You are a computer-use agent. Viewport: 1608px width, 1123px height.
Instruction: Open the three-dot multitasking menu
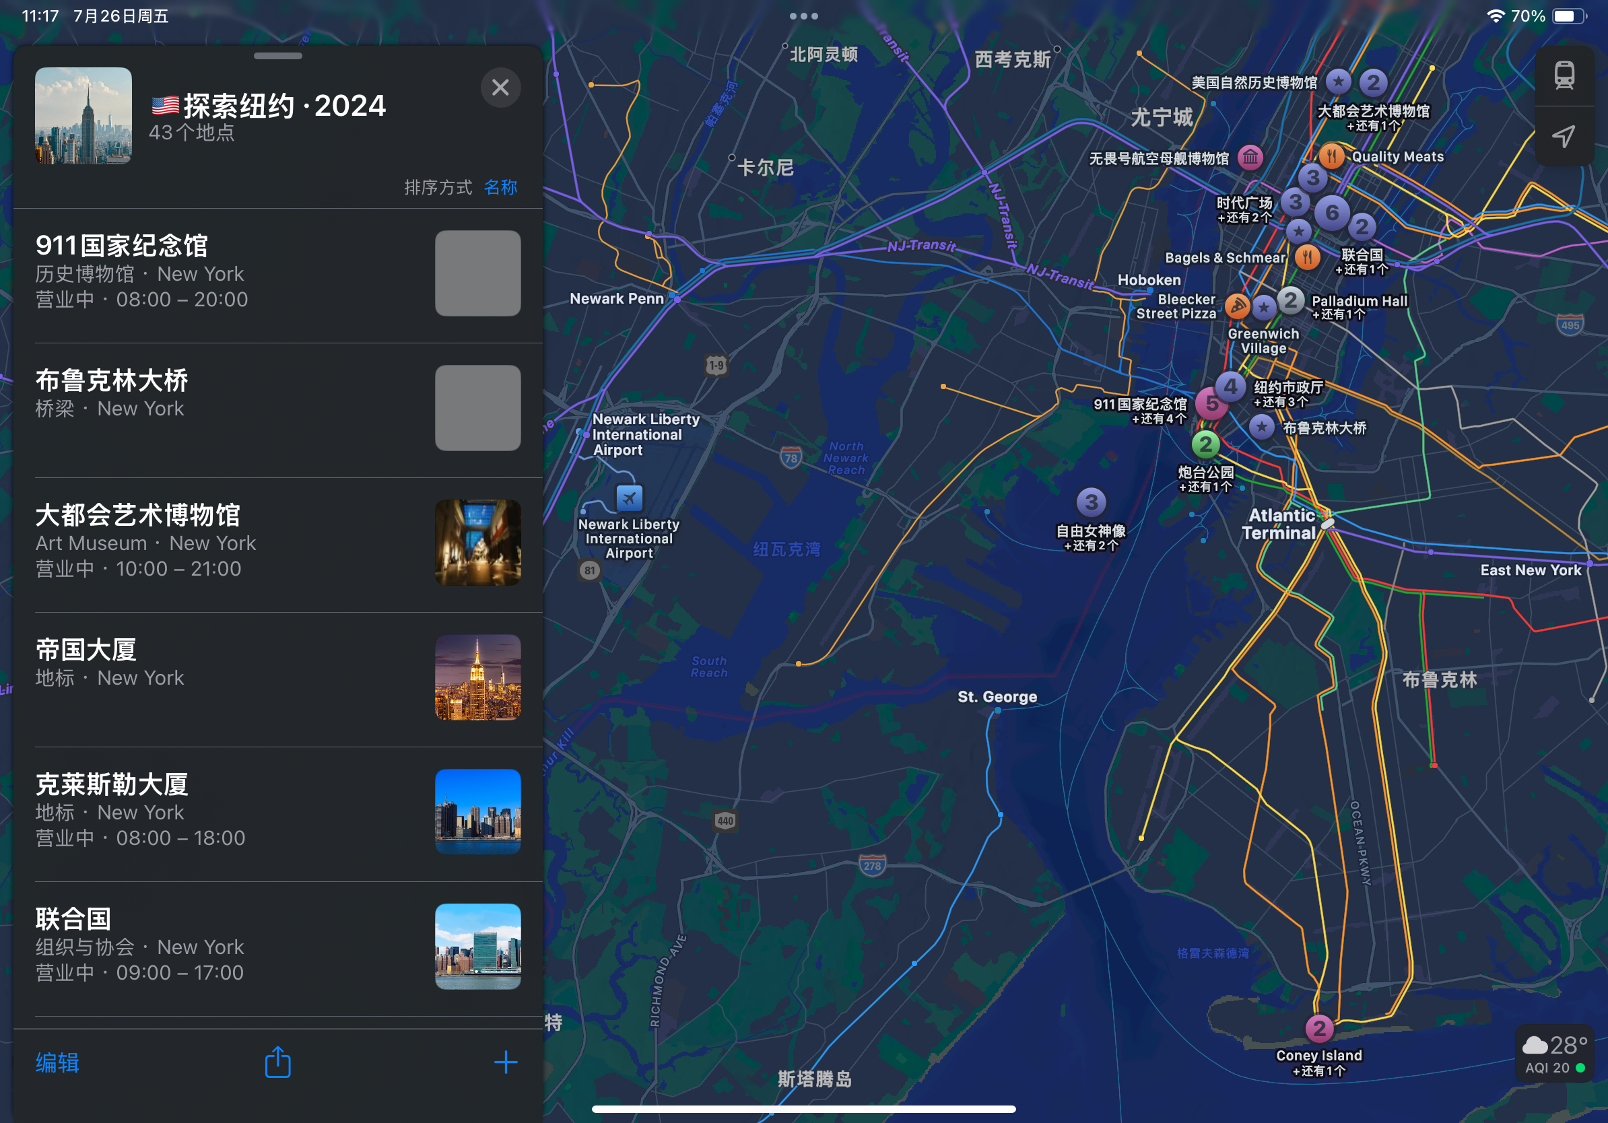tap(803, 15)
